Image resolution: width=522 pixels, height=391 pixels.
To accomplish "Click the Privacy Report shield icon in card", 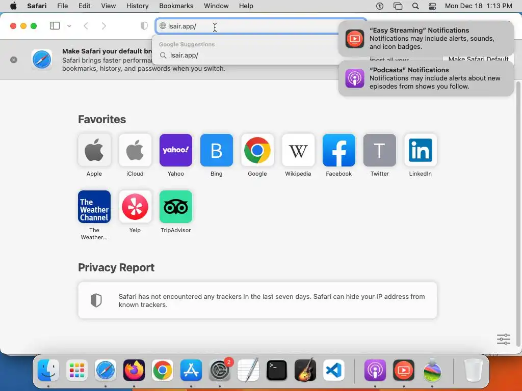I will click(x=96, y=300).
